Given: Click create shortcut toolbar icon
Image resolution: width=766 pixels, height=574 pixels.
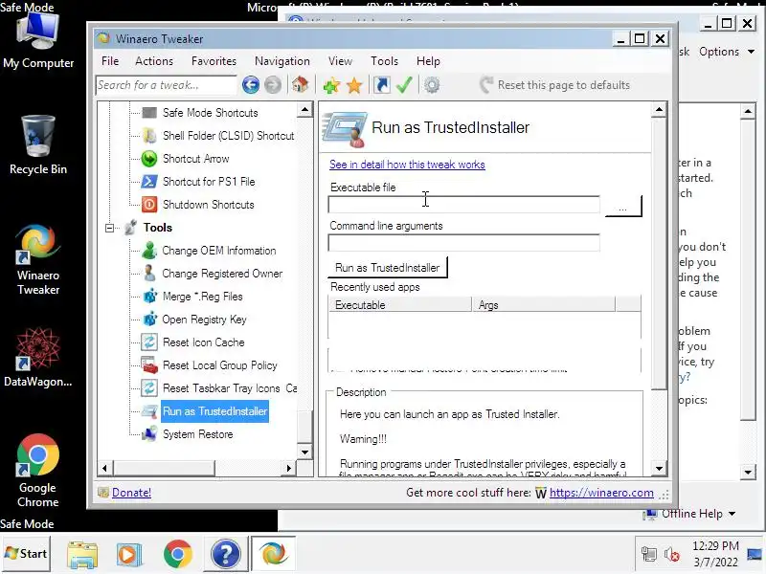Looking at the screenshot, I should pos(381,85).
